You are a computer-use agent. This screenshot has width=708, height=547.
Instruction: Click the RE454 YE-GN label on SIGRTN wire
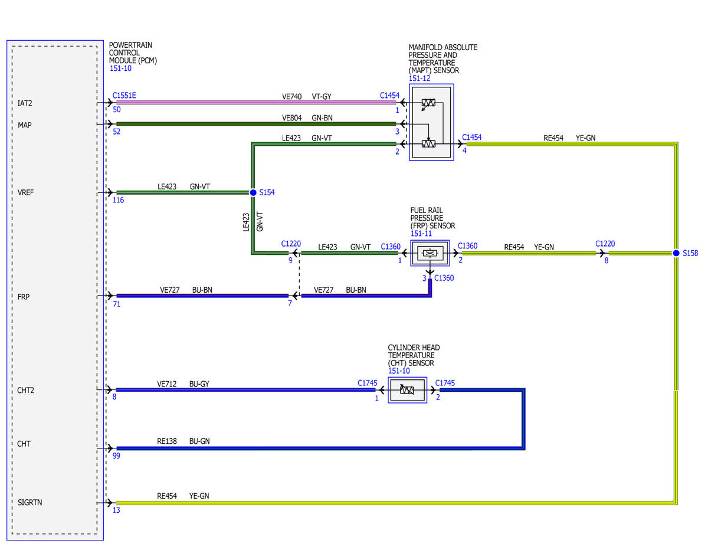(x=183, y=496)
